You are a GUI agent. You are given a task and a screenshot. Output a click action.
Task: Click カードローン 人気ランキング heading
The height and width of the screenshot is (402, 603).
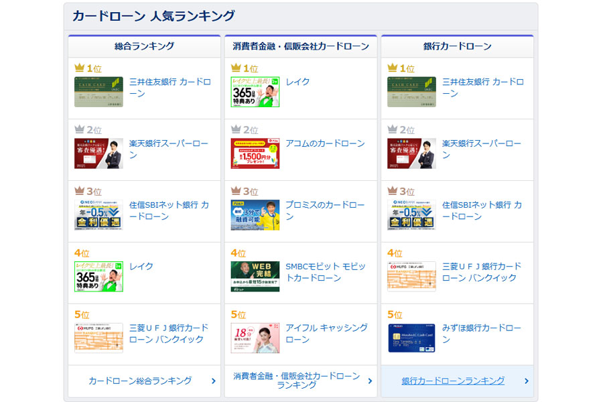[x=153, y=16]
